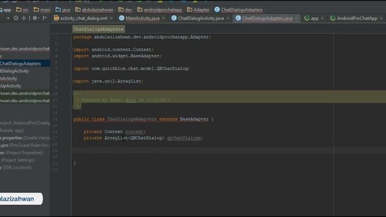This screenshot has width=386, height=217.
Task: Click the import android.widget.BaseAdapter line
Action: tap(118, 56)
